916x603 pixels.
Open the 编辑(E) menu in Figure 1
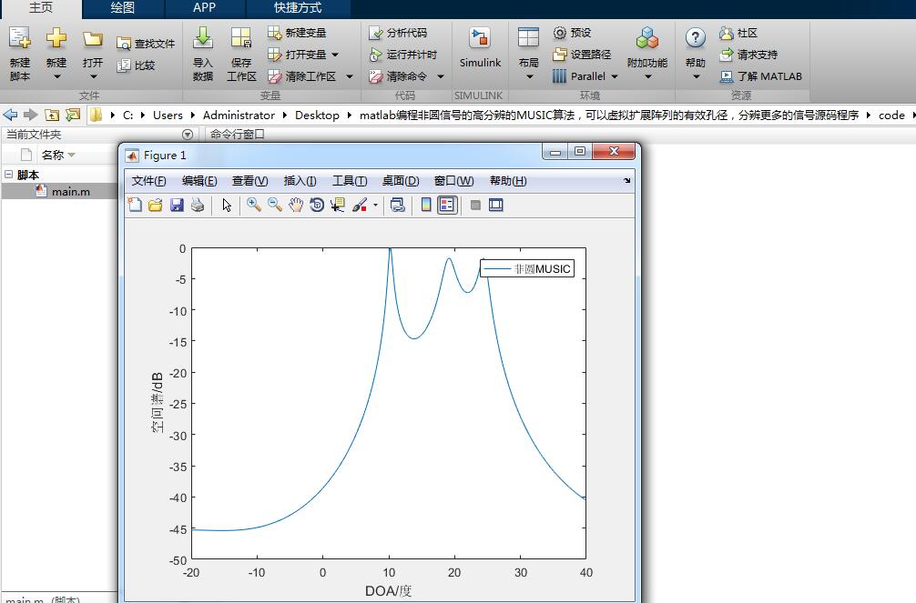(x=199, y=181)
